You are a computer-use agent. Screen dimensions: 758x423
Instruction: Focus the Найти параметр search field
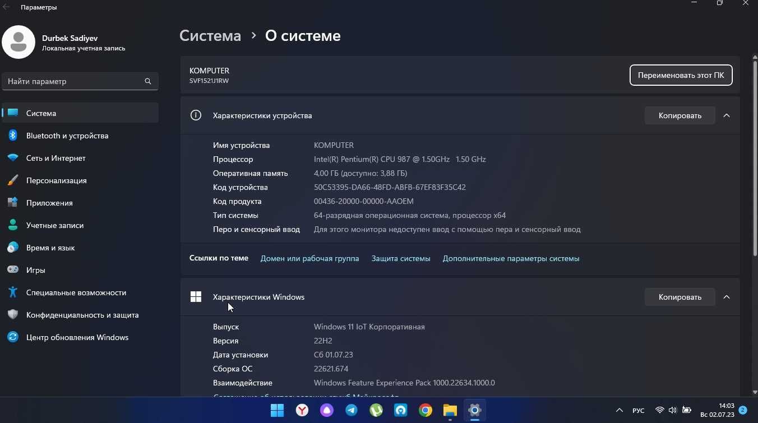(80, 81)
